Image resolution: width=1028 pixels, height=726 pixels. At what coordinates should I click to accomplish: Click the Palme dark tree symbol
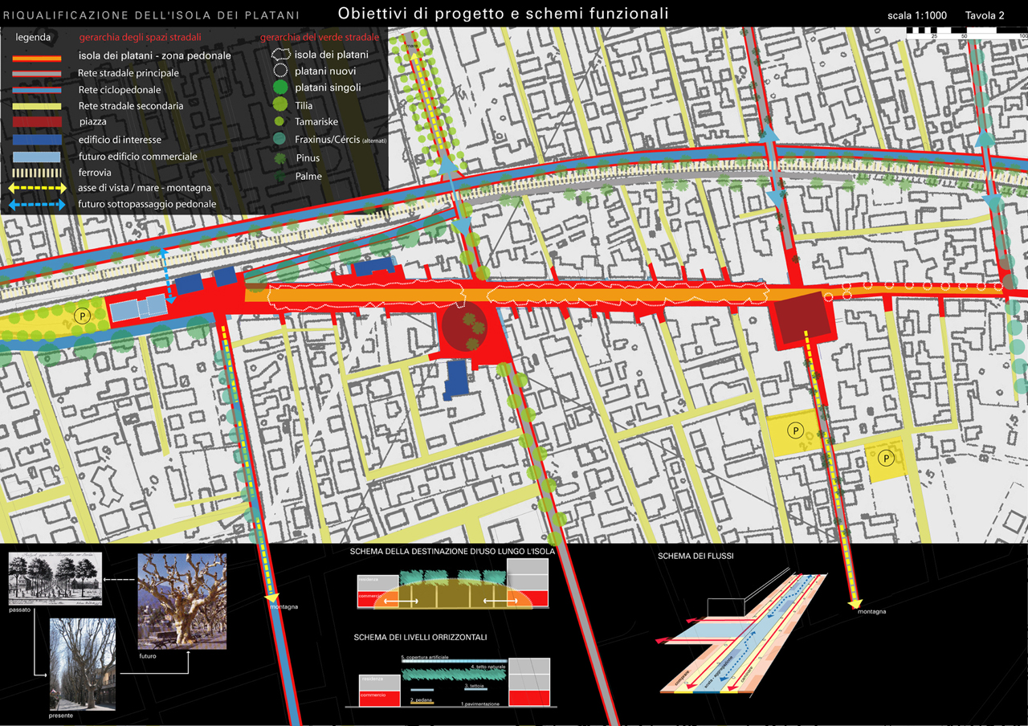279,176
